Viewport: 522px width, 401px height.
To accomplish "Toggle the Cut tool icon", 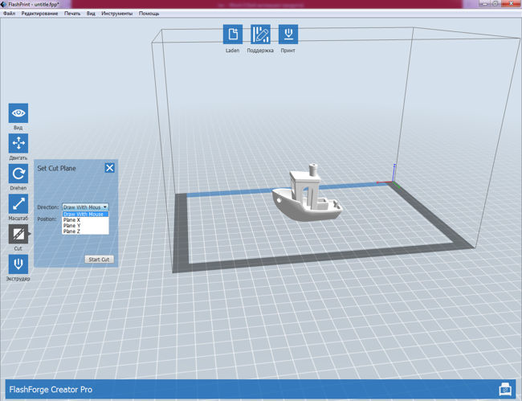I will 18,234.
